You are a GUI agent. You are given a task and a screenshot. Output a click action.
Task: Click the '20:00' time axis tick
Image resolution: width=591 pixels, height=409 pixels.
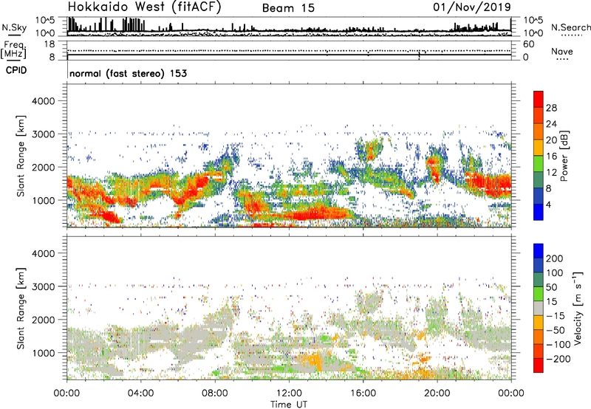pos(437,393)
